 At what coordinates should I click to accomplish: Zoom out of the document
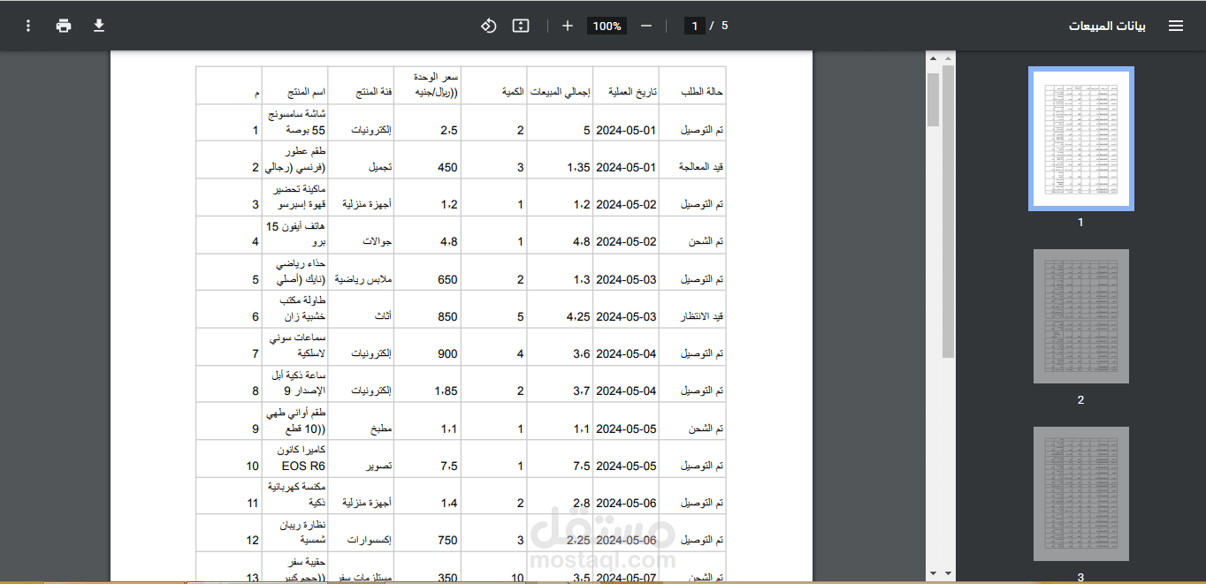[645, 26]
